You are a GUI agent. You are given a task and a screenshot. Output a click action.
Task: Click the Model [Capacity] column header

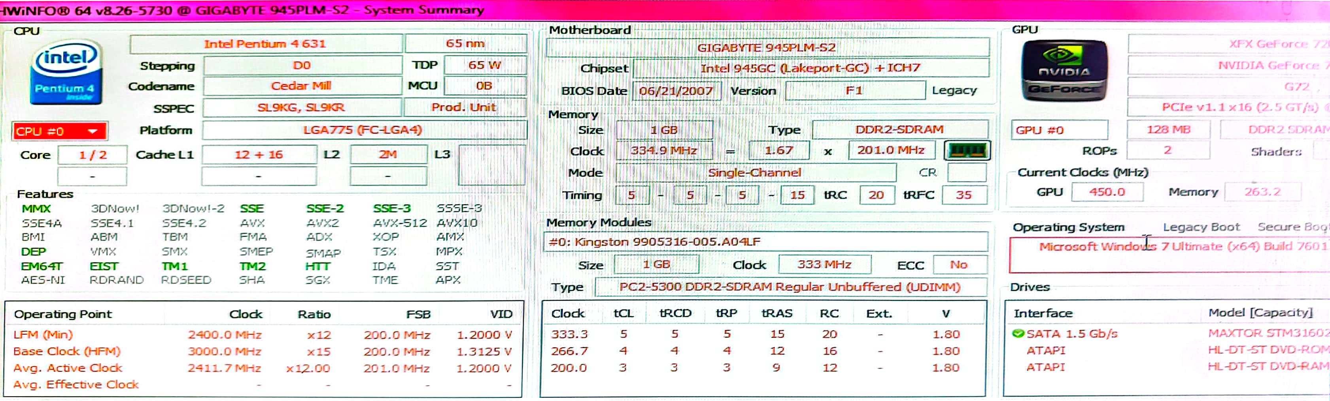(x=1260, y=313)
